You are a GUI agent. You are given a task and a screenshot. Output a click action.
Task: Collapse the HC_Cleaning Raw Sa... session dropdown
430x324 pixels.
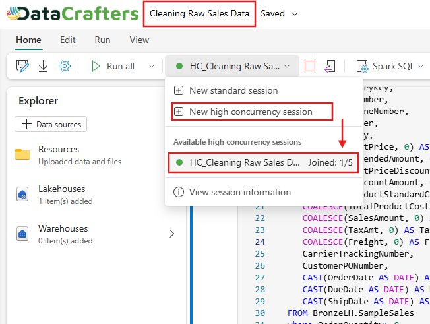(x=287, y=66)
